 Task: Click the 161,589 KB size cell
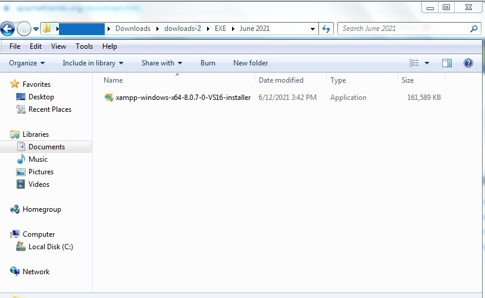(424, 98)
